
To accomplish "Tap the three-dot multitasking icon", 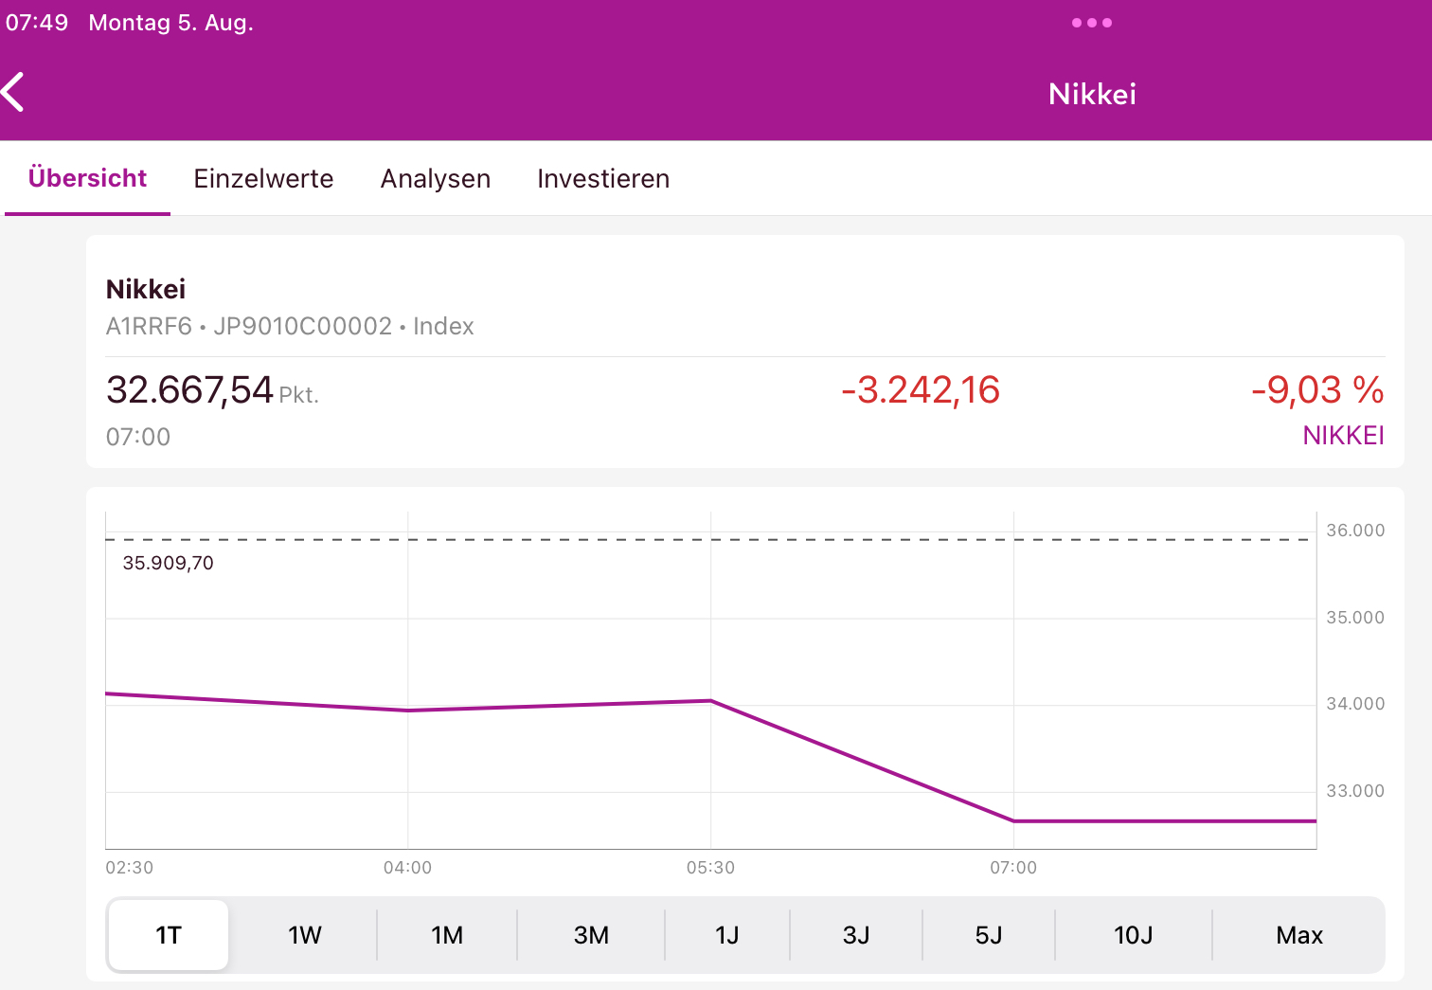I will 1091,23.
